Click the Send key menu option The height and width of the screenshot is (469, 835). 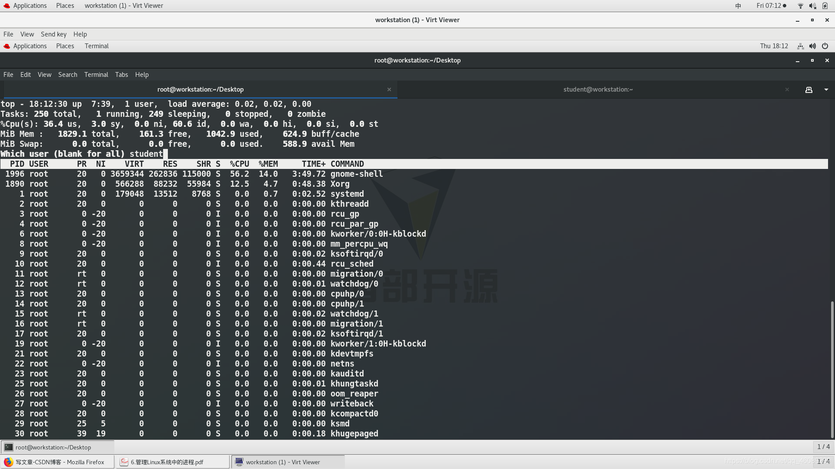click(x=53, y=34)
